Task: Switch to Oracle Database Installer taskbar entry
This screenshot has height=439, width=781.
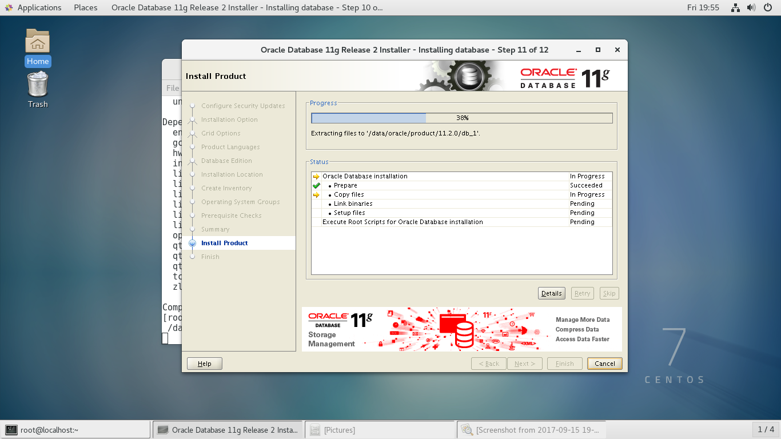Action: (228, 430)
